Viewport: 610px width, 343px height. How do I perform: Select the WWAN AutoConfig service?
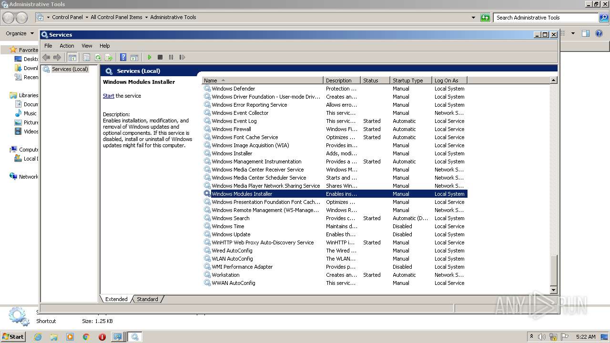click(335, 283)
